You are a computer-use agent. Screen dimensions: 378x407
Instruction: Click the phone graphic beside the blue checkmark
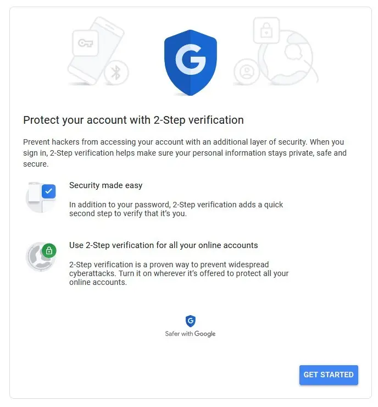pyautogui.click(x=34, y=193)
